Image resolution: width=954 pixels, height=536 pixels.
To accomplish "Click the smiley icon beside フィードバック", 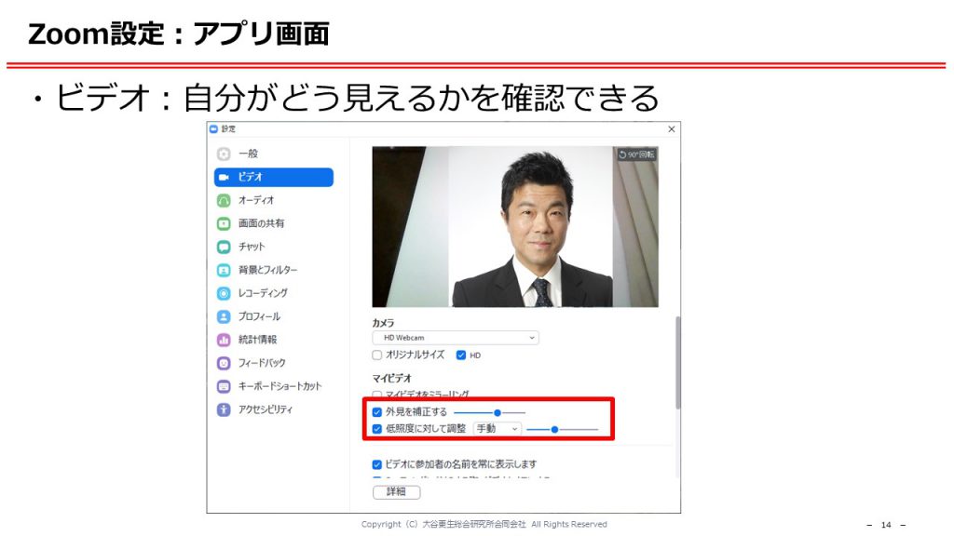I will 224,364.
